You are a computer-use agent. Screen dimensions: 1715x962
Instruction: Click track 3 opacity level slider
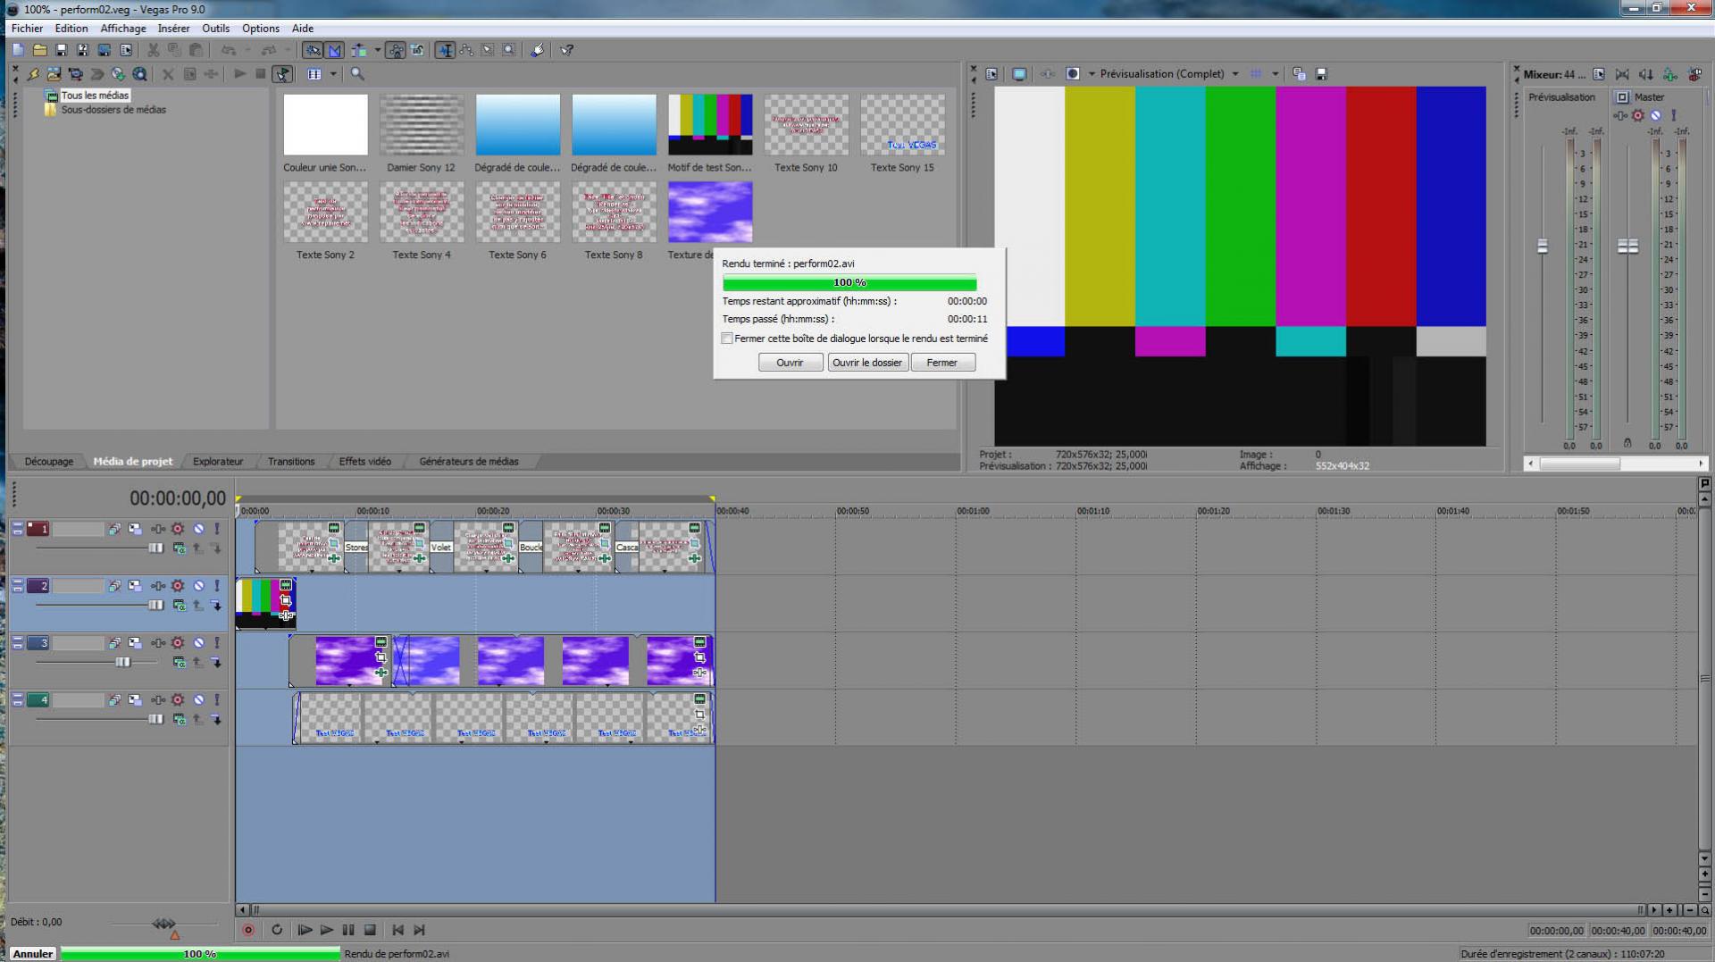[x=122, y=662]
